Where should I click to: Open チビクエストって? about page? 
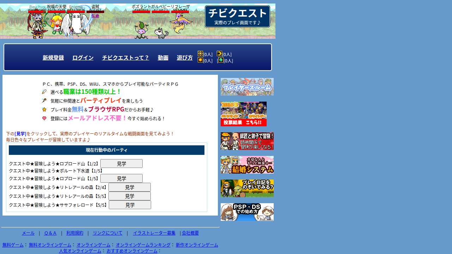coord(126,58)
